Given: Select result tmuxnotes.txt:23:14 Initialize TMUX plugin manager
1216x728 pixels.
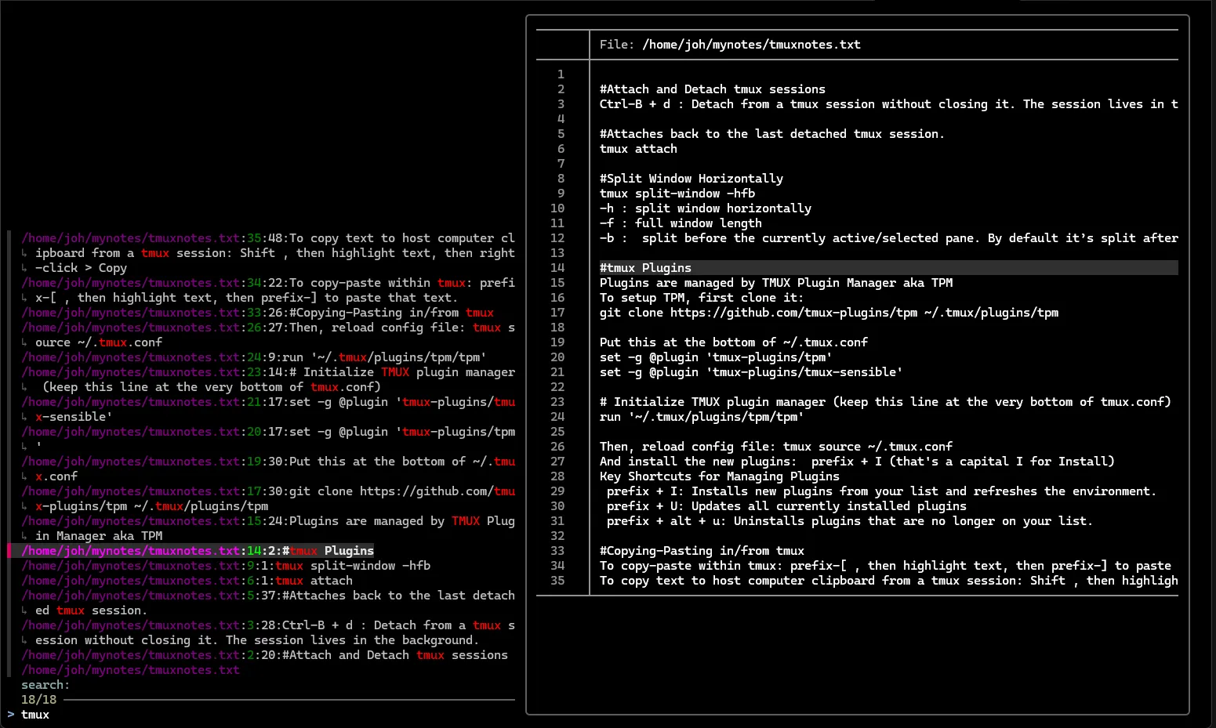Looking at the screenshot, I should (x=268, y=379).
